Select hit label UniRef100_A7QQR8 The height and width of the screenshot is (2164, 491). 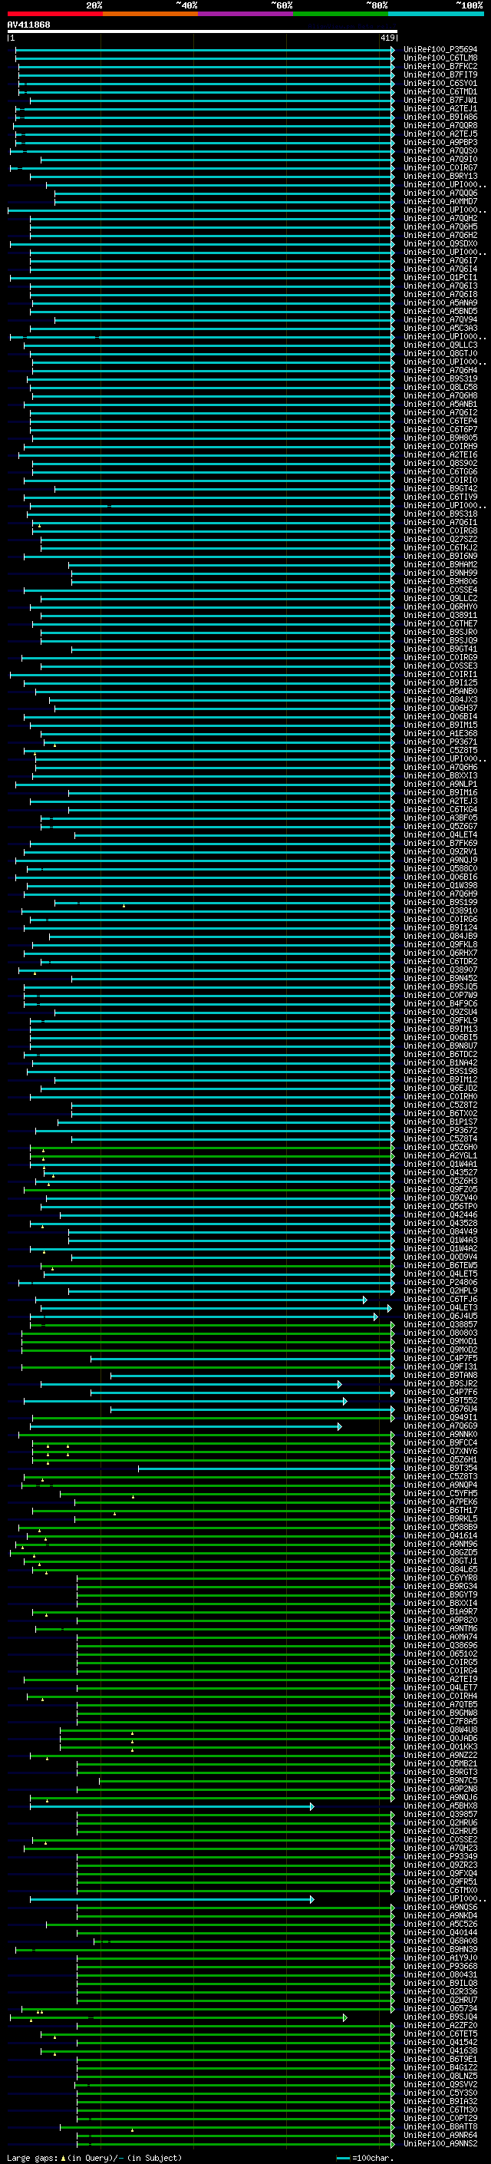440,125
